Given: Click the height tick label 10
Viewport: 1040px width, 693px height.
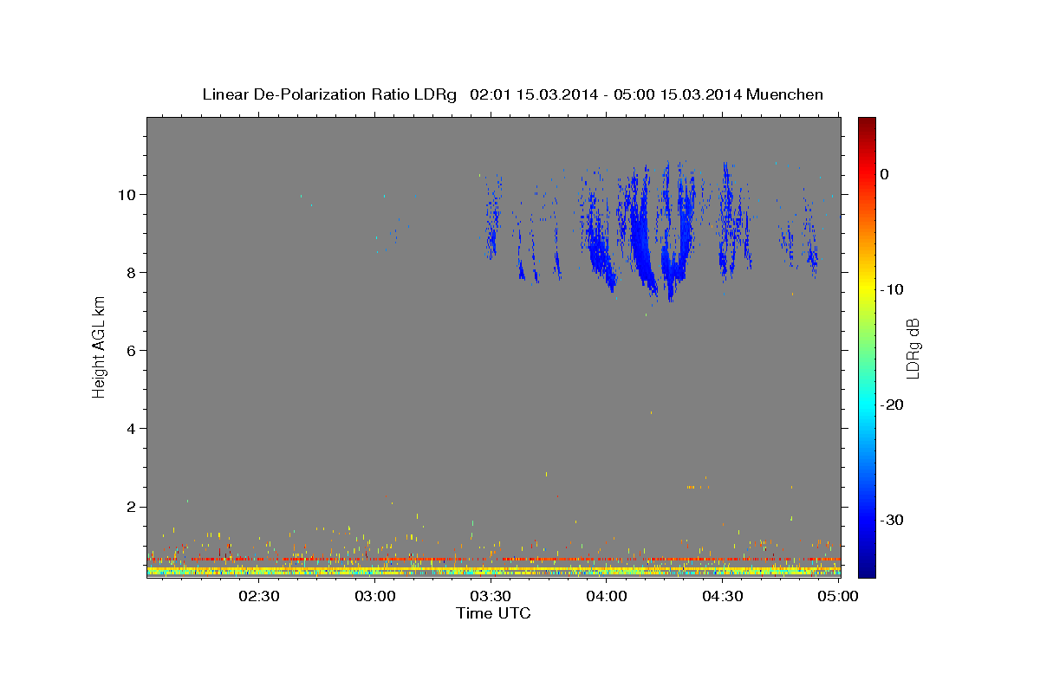Looking at the screenshot, I should [x=129, y=194].
